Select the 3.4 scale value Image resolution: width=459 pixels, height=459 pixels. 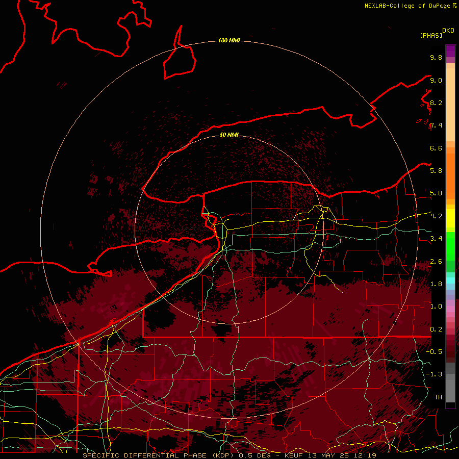tap(436, 239)
